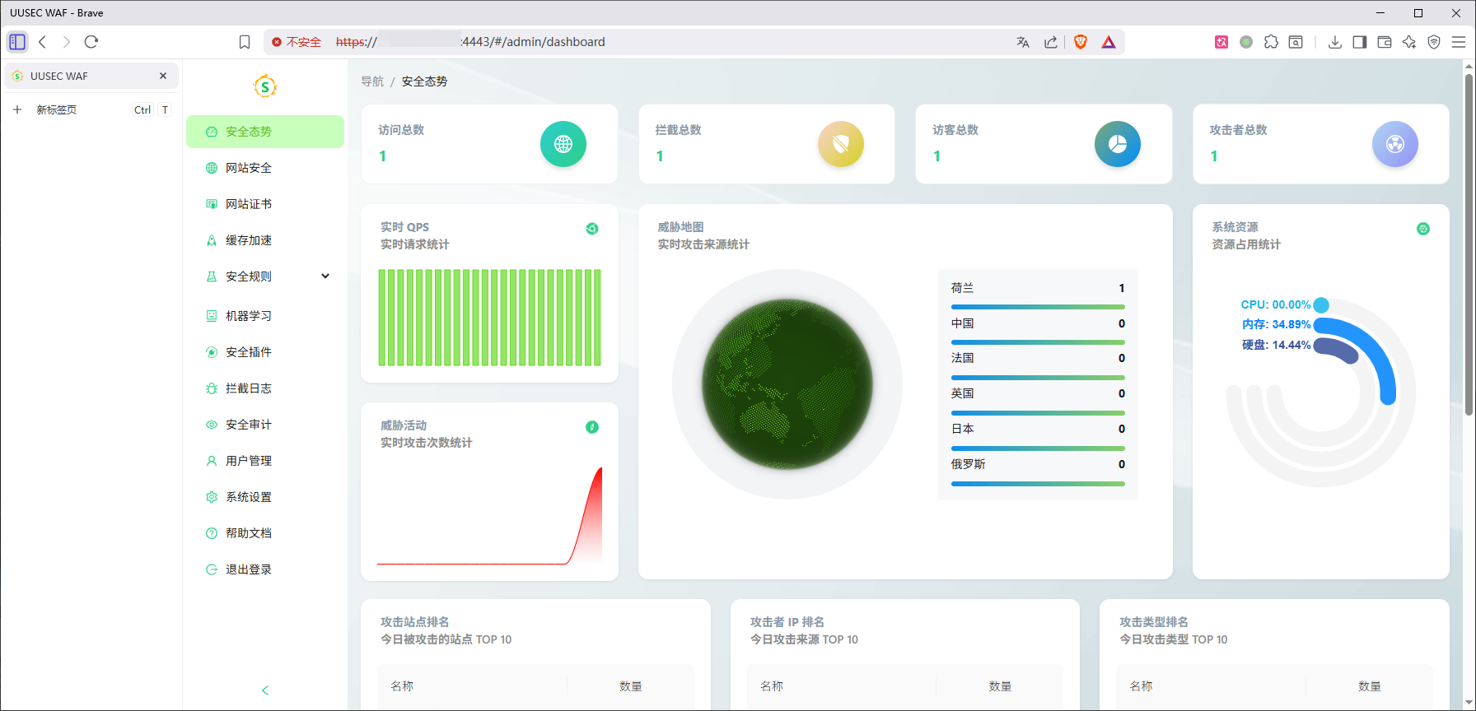1476x711 pixels.
Task: Open the 网站证书 menu item
Action: (264, 204)
